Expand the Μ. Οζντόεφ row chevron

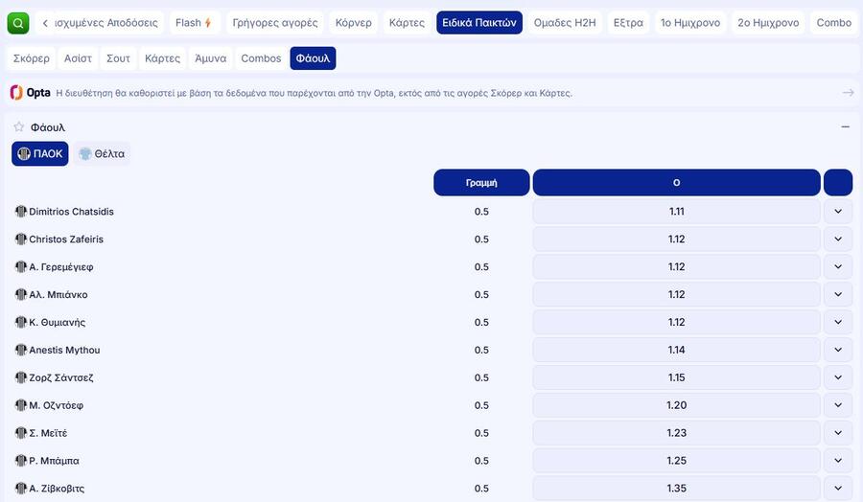coord(837,406)
